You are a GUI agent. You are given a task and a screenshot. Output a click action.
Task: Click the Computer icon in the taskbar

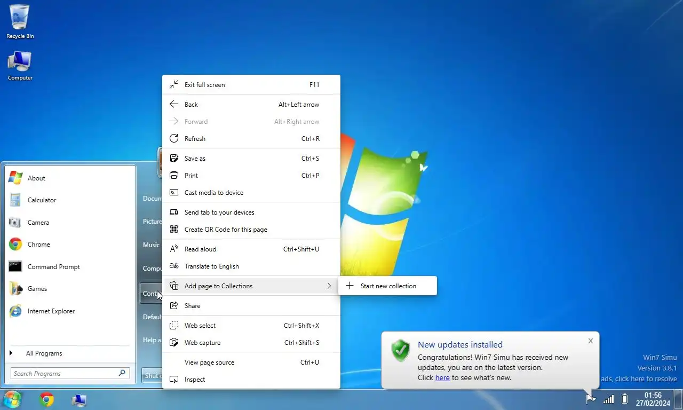[x=79, y=399]
